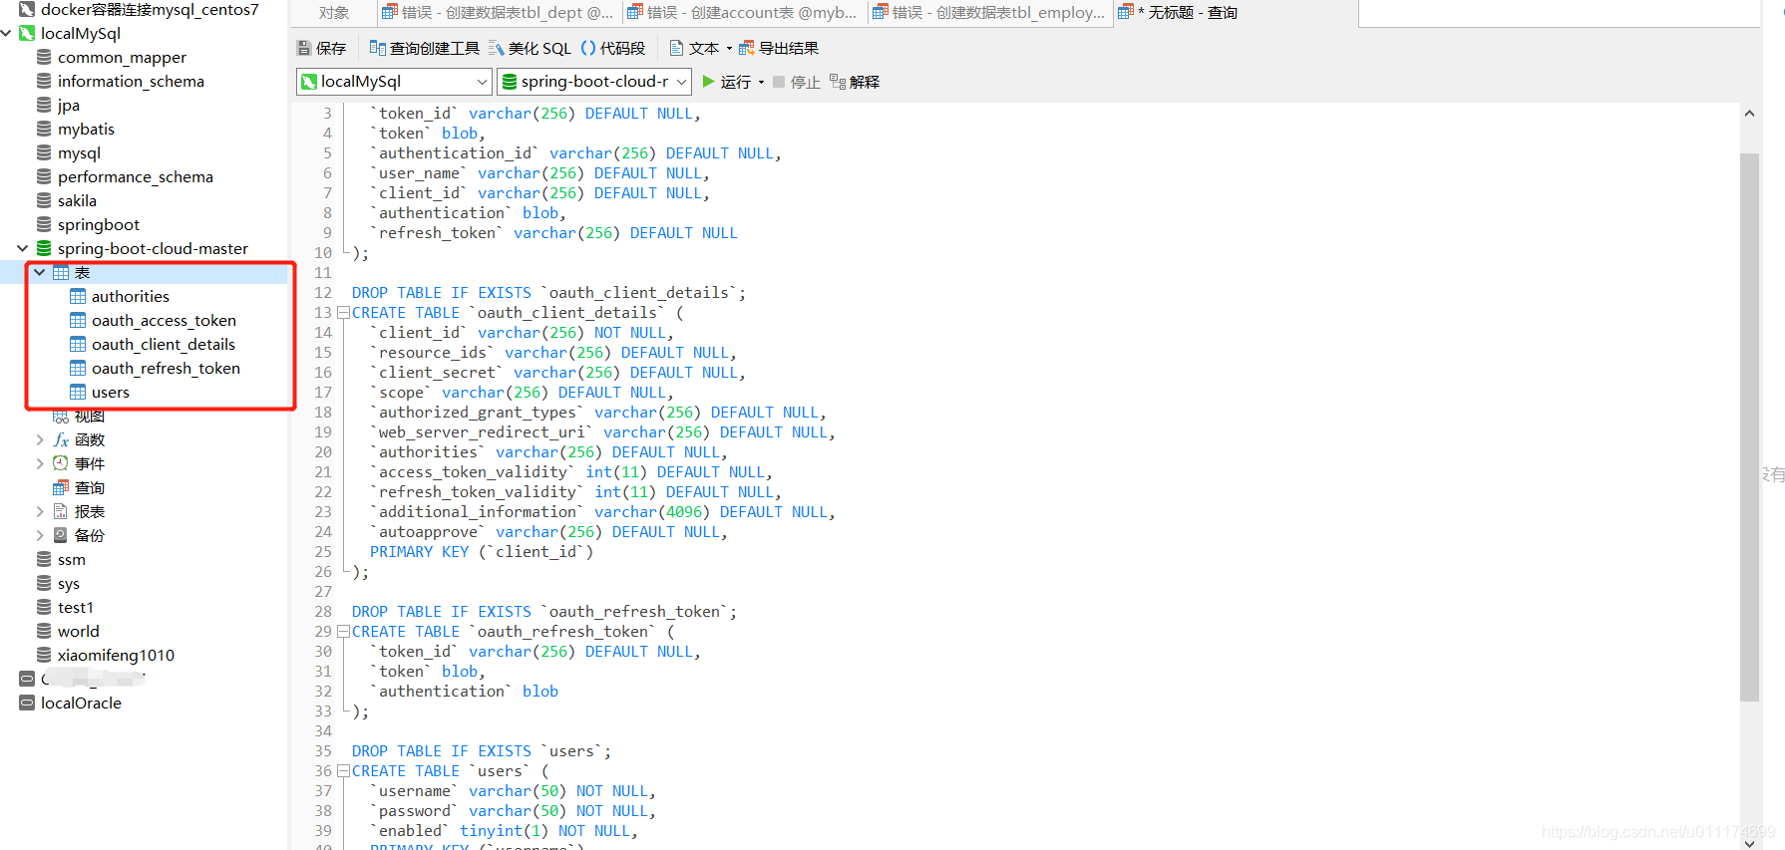1785x850 pixels.
Task: Click the jpa database icon
Action: click(44, 106)
